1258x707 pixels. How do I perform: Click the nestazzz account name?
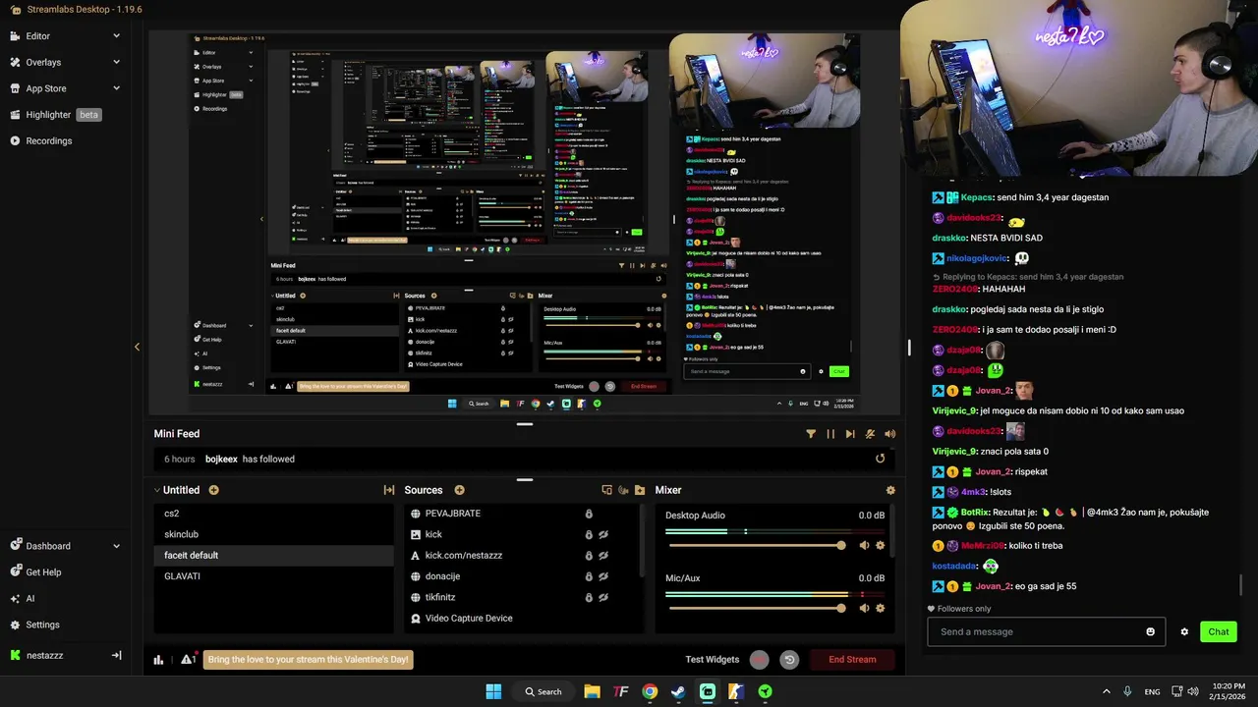pos(44,655)
